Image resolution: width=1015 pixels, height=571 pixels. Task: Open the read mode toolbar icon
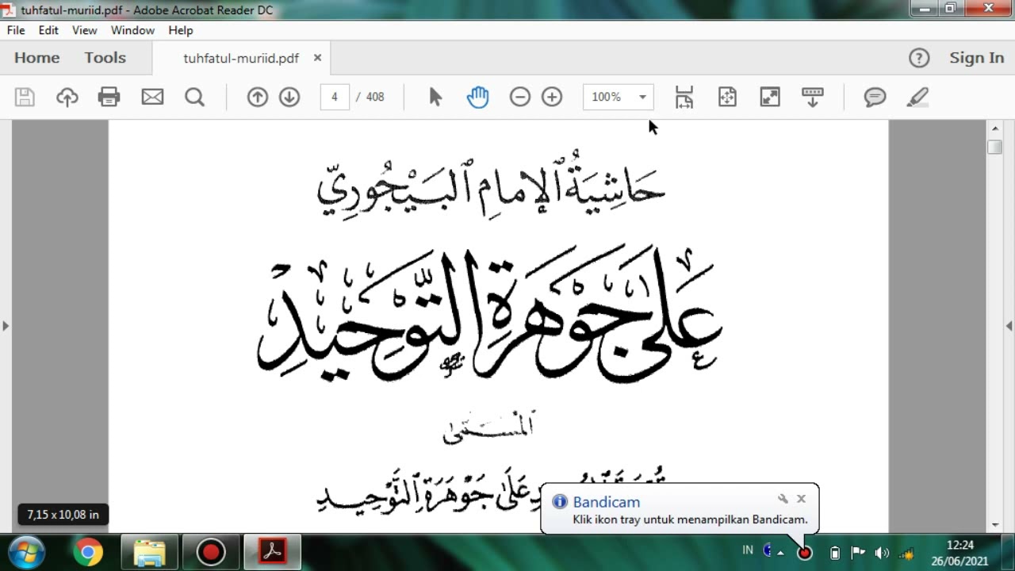pyautogui.click(x=813, y=97)
